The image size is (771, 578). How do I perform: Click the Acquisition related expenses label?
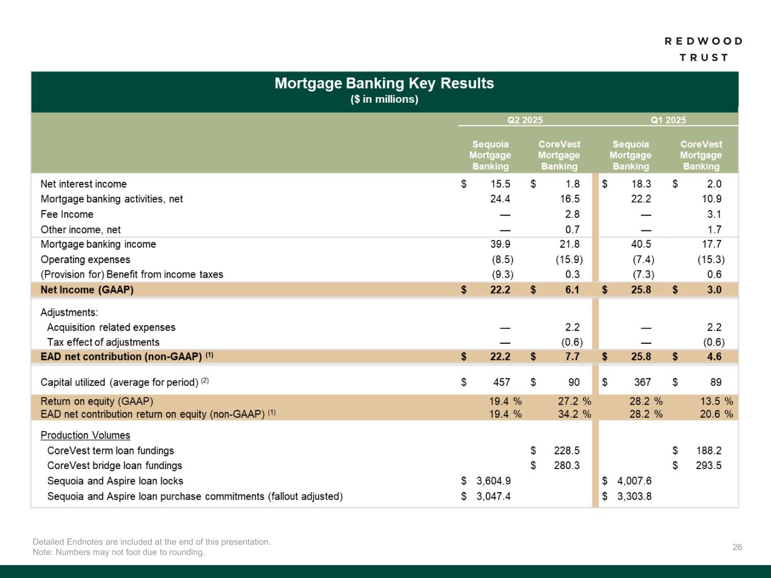coord(111,327)
